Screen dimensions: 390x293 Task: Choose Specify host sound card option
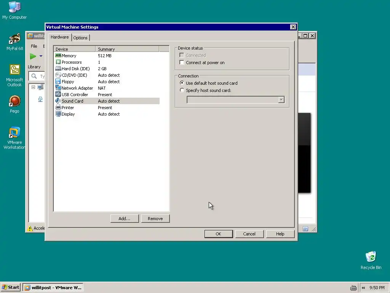(x=182, y=90)
